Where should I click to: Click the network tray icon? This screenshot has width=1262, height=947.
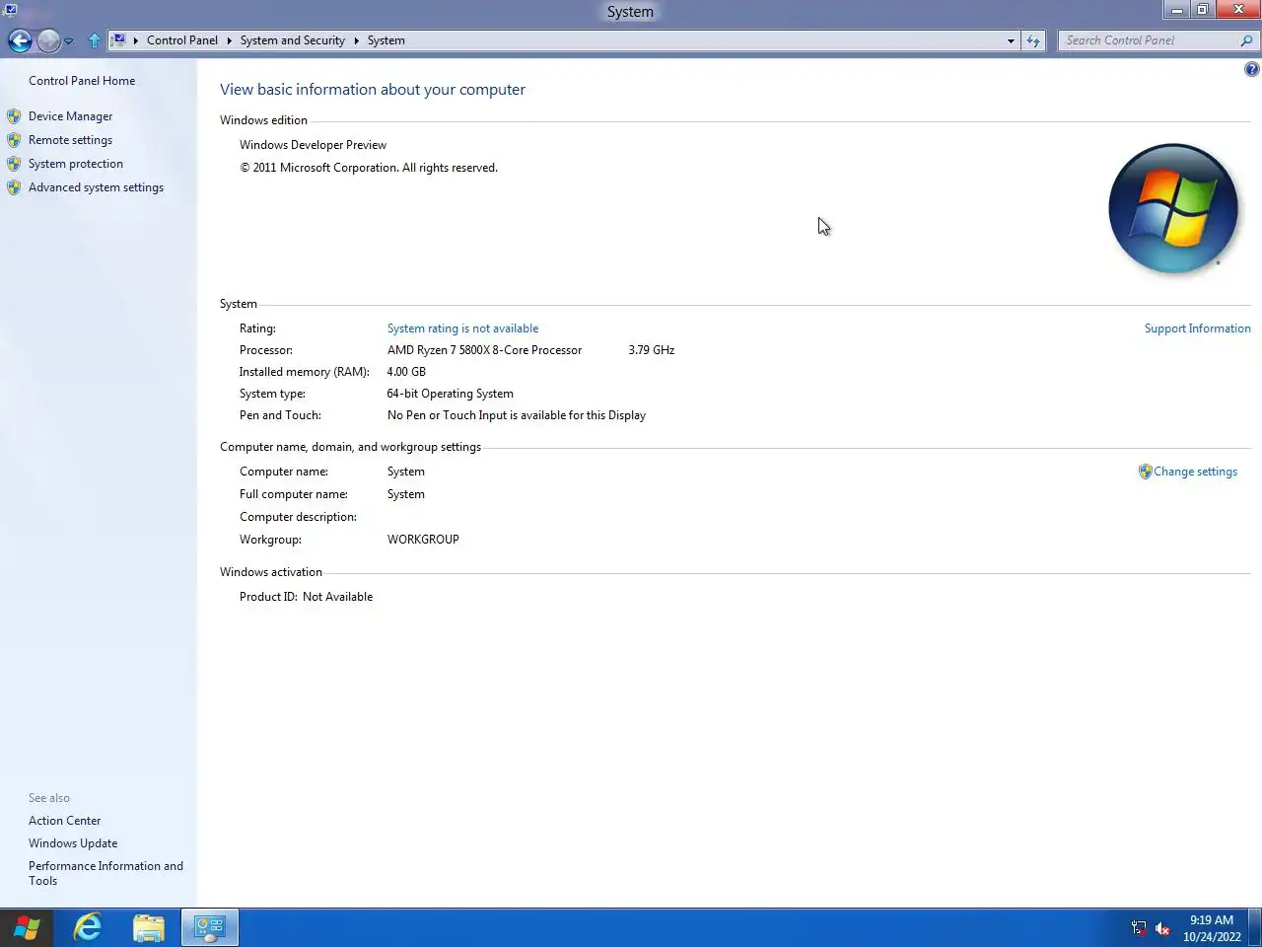pos(1139,928)
